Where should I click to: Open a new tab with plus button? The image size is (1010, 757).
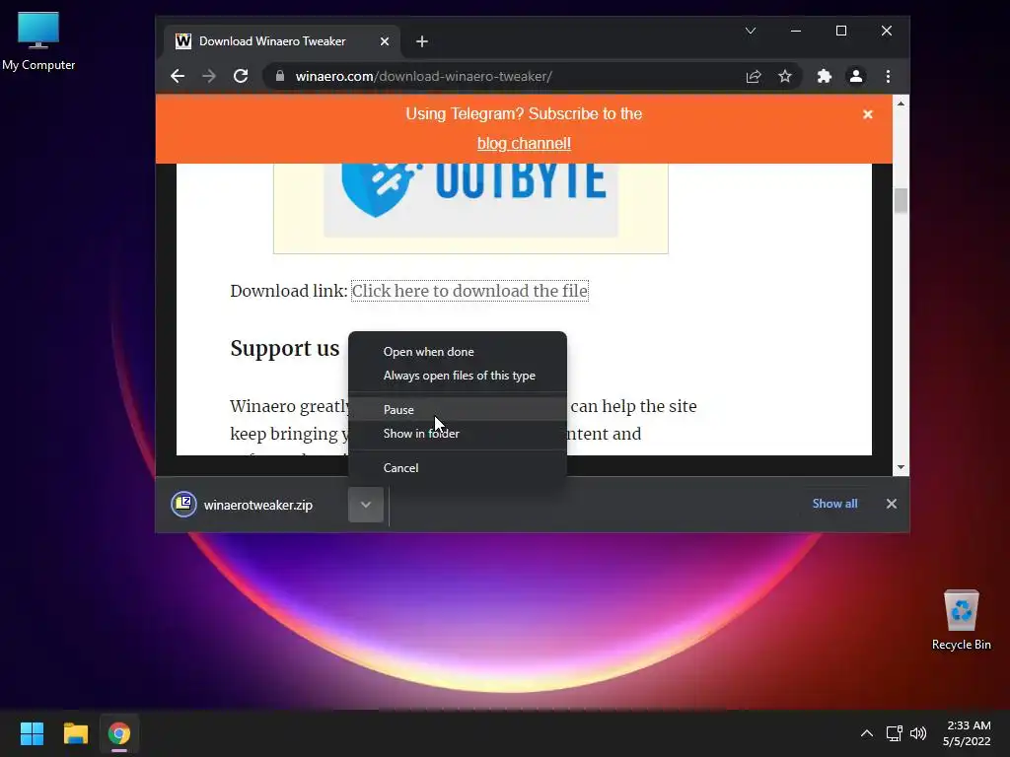(422, 41)
